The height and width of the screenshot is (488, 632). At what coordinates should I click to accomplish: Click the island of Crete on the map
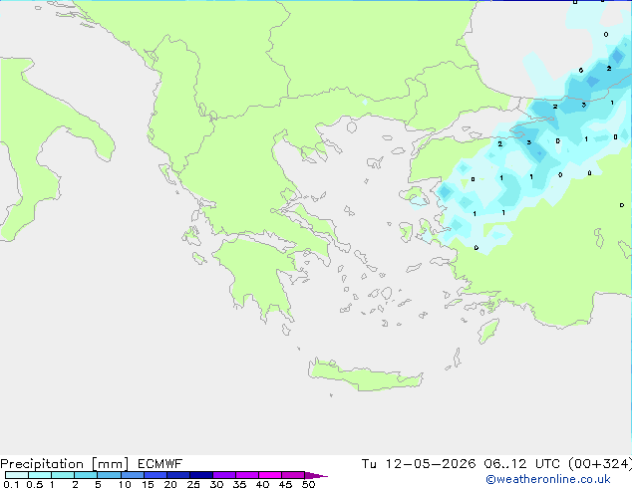[365, 376]
